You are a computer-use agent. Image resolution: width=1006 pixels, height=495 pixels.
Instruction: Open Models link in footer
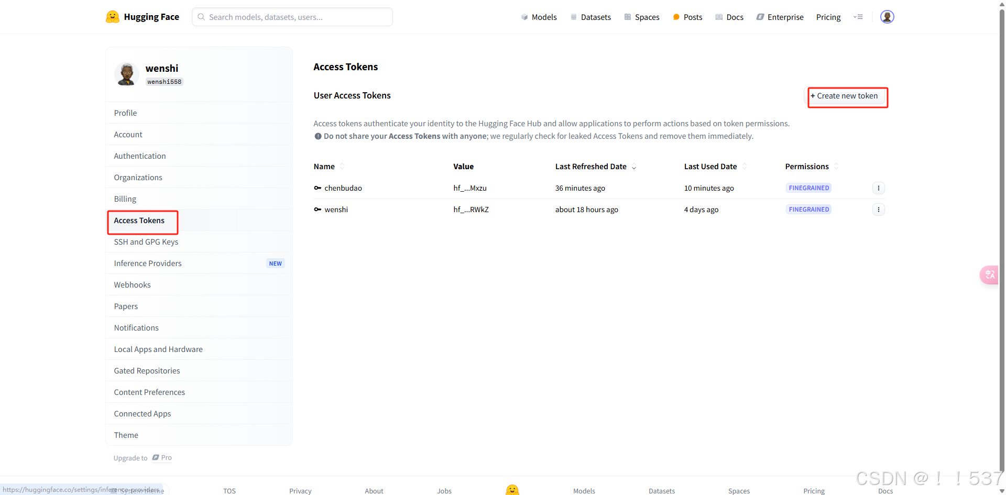584,491
